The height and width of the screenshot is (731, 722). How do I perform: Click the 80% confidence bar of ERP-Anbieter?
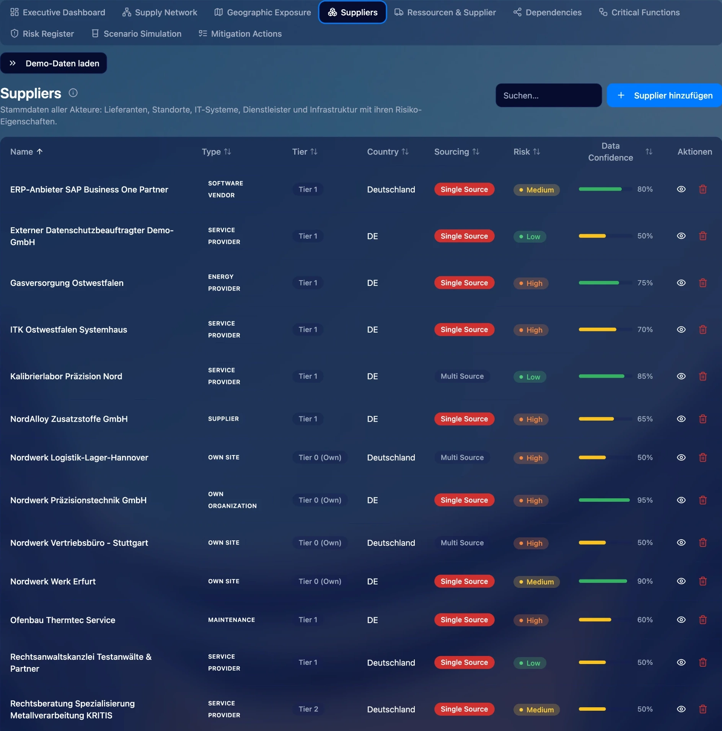click(605, 189)
